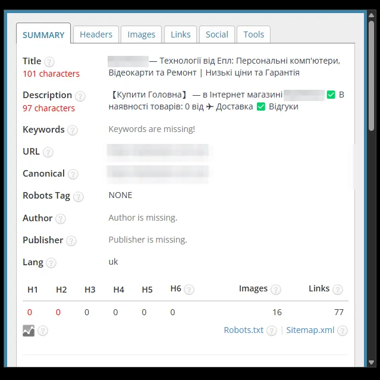Click the help icon after Robots.txt

coord(272,331)
